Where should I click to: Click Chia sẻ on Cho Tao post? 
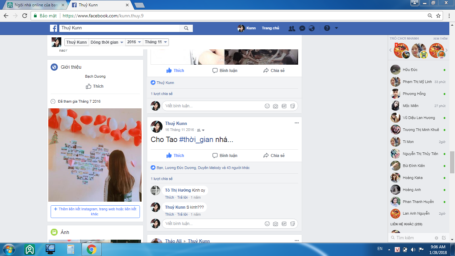coord(274,155)
